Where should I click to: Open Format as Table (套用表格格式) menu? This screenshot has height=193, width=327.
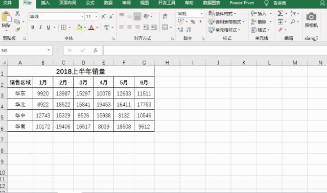[x=226, y=21]
